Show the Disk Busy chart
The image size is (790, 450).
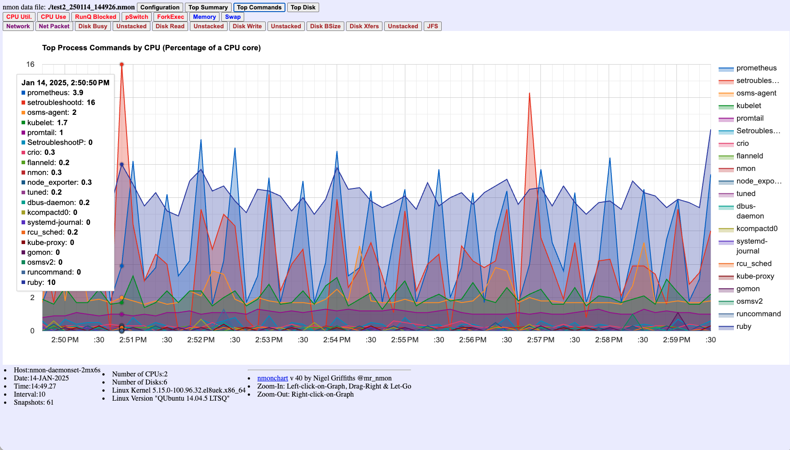[x=93, y=26]
